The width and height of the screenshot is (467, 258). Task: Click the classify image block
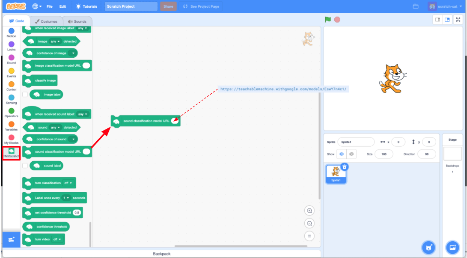(40, 80)
